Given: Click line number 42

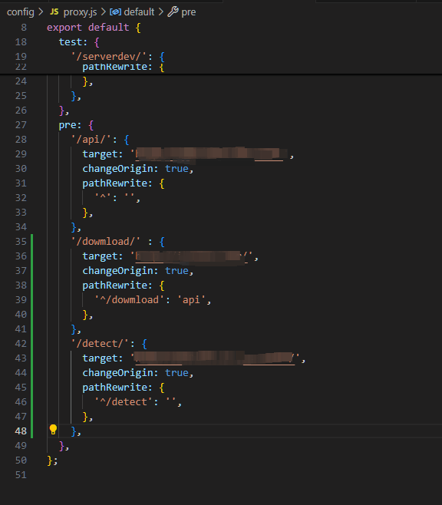Looking at the screenshot, I should point(21,344).
